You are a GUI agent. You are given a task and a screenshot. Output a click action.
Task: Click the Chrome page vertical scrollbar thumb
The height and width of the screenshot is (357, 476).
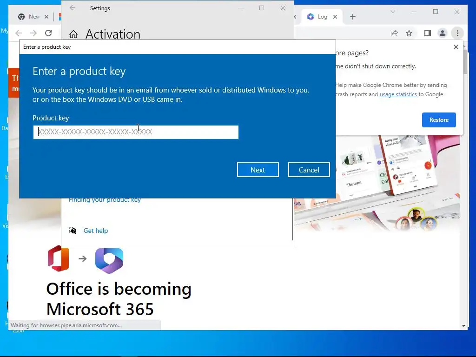click(x=465, y=62)
